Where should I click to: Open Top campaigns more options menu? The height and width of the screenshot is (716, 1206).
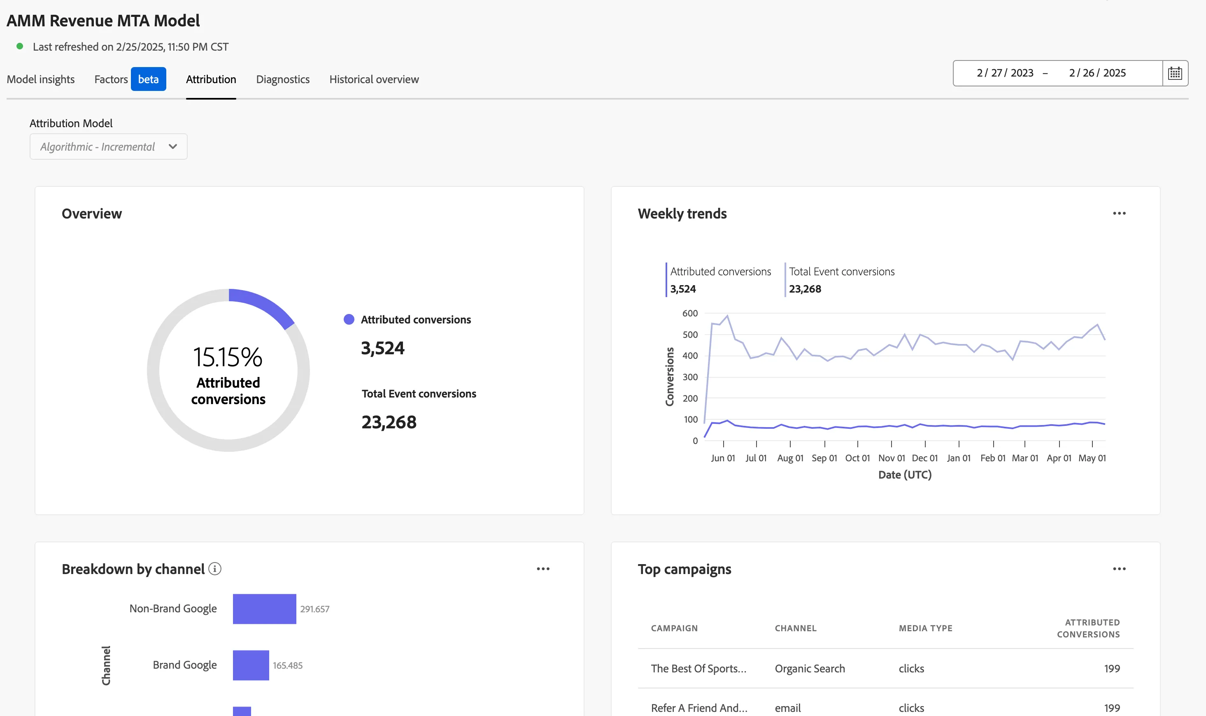click(1119, 569)
